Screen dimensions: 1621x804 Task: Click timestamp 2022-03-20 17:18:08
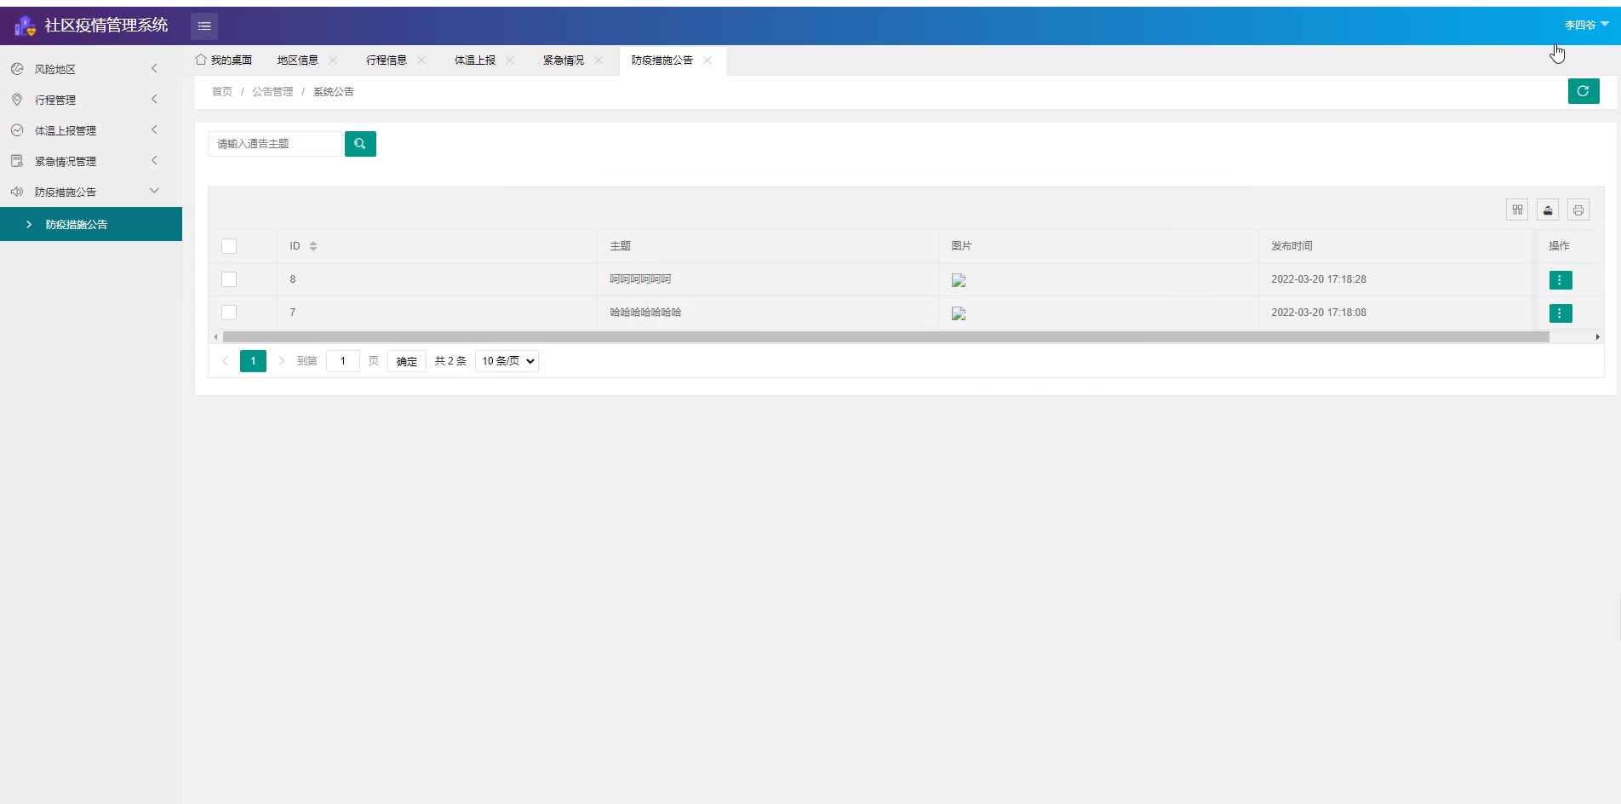(x=1319, y=313)
